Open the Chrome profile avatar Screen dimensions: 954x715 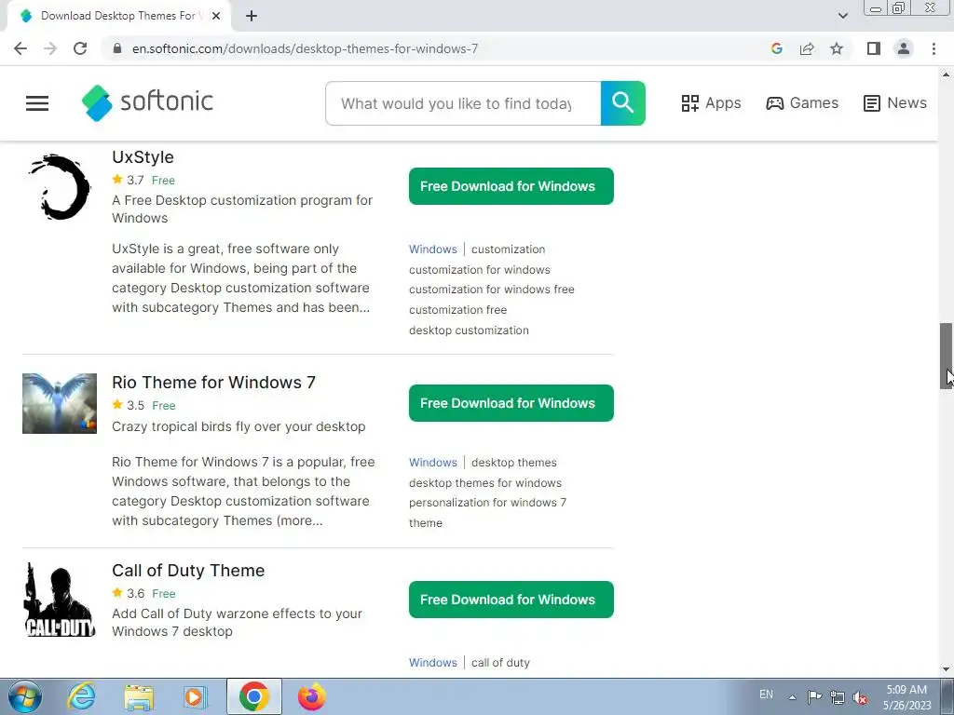click(904, 48)
